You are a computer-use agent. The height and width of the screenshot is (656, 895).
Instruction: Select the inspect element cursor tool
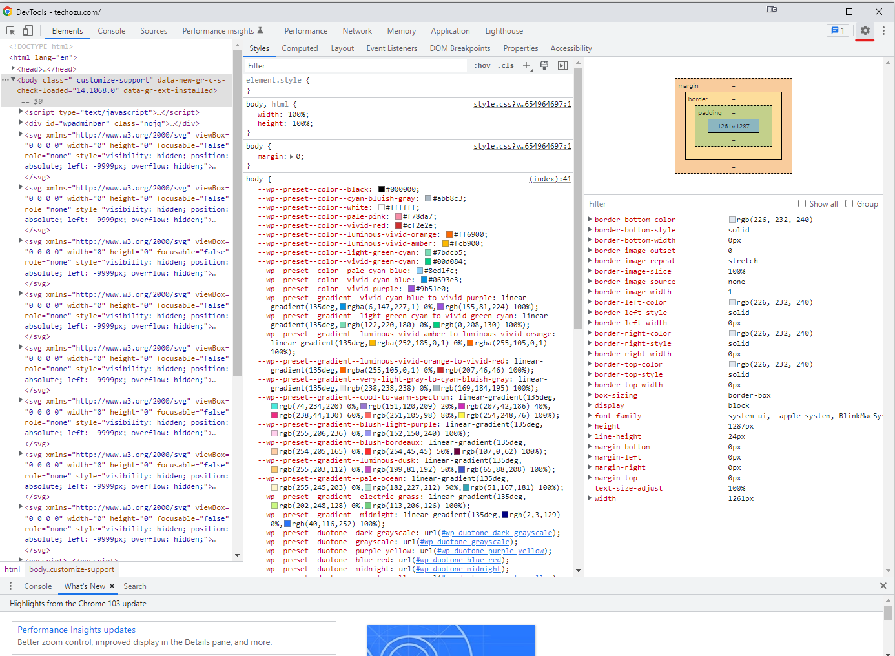pos(10,30)
